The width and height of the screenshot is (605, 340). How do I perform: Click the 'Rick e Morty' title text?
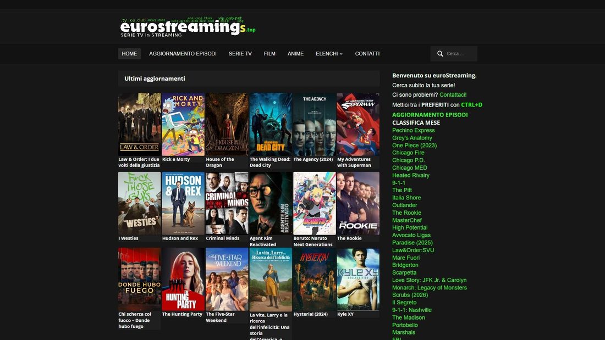[176, 159]
